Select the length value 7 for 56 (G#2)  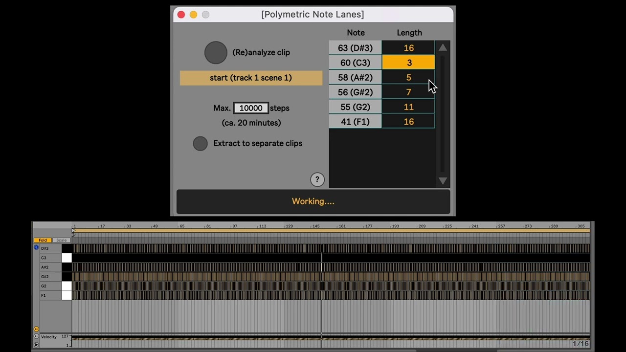click(x=408, y=92)
